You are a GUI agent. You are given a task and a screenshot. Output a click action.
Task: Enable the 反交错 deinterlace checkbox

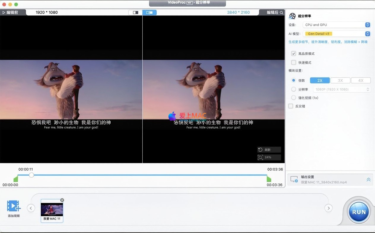tap(291, 106)
